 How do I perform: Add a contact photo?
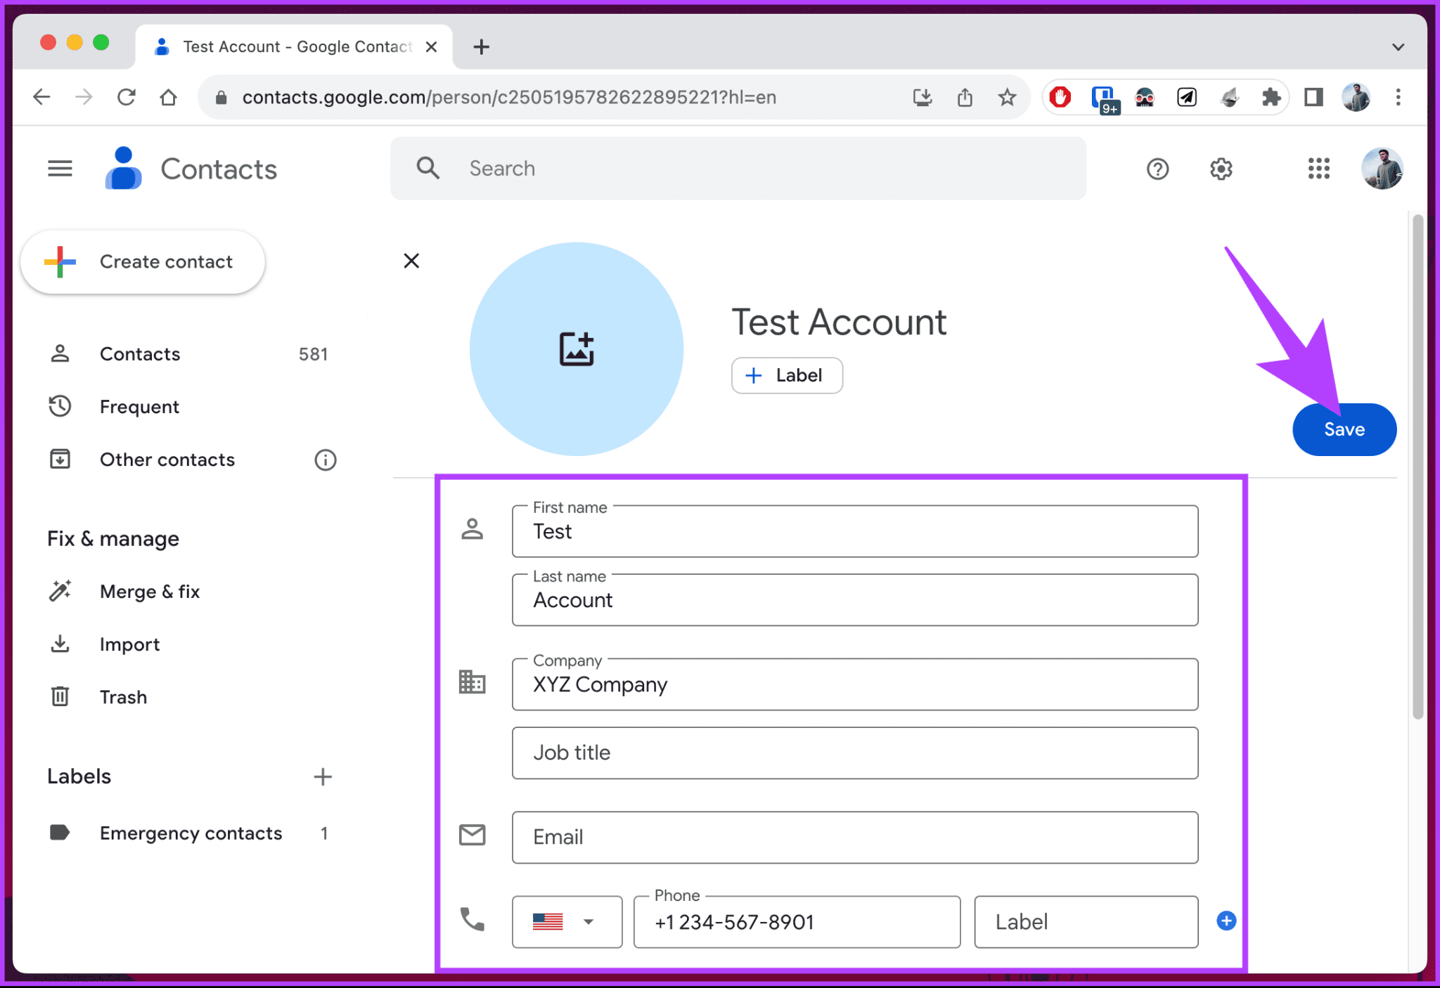[576, 349]
